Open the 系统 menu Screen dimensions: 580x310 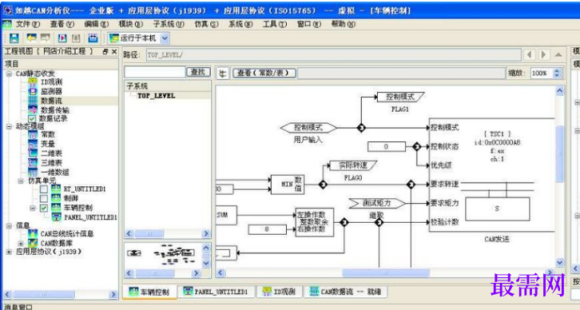[240, 24]
